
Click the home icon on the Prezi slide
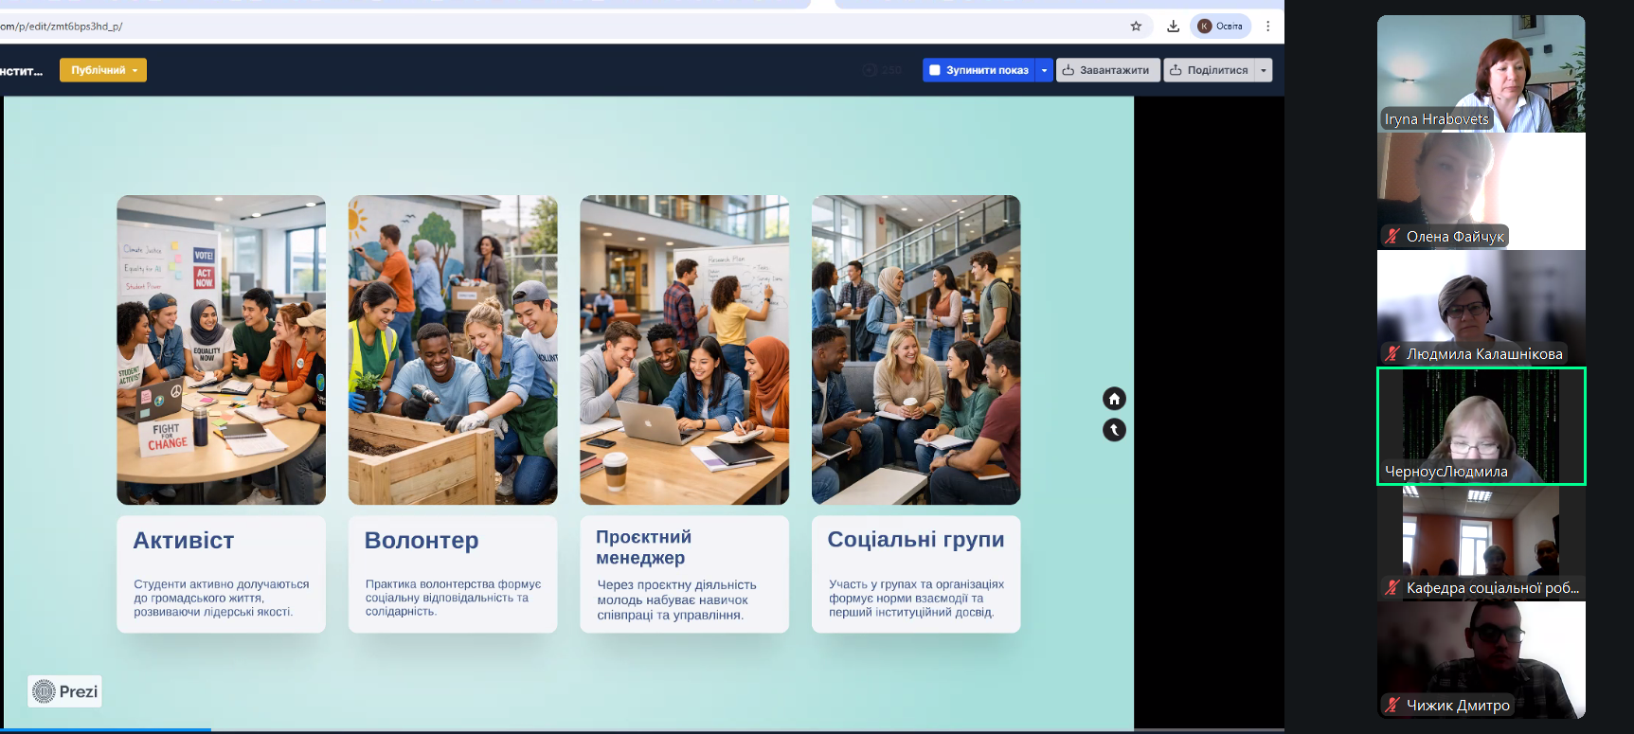1114,399
